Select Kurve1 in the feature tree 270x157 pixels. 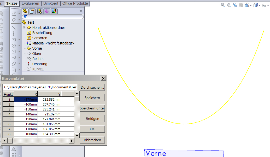[x=38, y=69]
